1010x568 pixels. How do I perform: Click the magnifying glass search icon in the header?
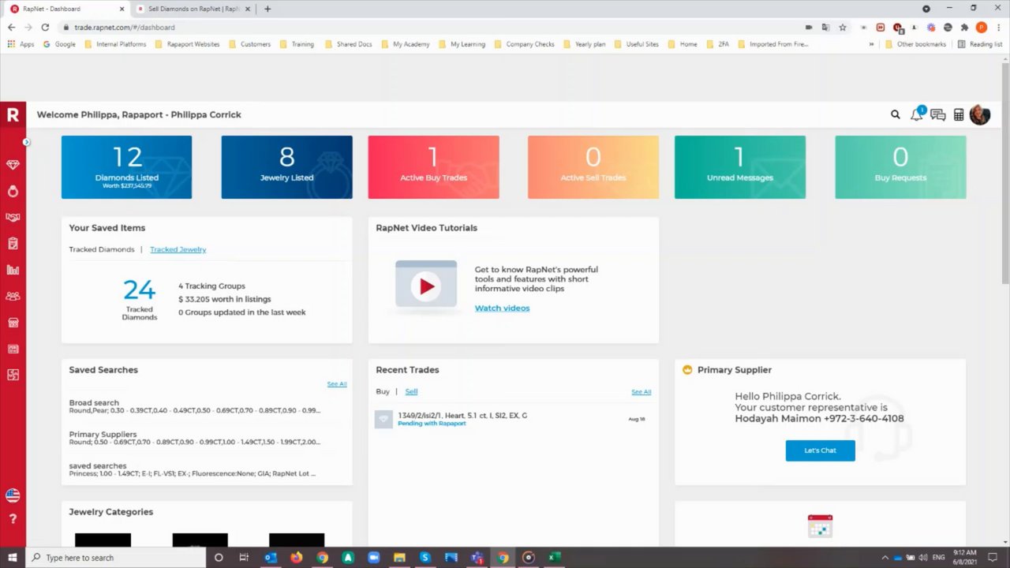896,114
